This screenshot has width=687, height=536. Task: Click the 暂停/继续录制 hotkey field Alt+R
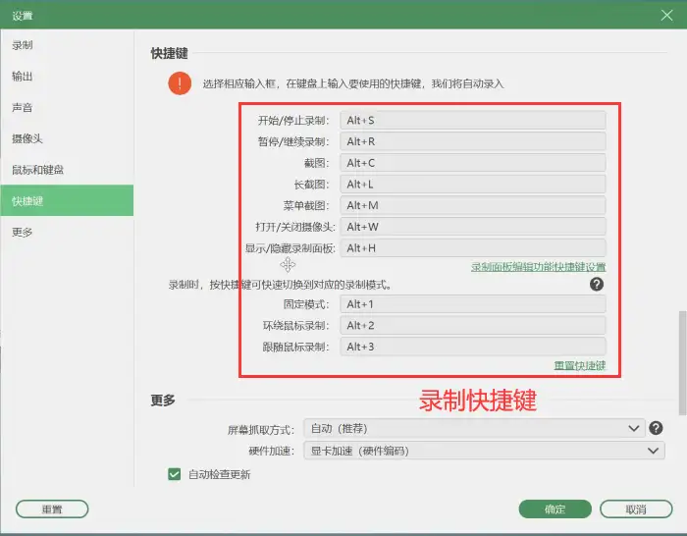click(473, 141)
